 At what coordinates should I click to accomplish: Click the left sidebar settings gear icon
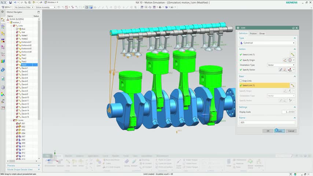point(3,12)
